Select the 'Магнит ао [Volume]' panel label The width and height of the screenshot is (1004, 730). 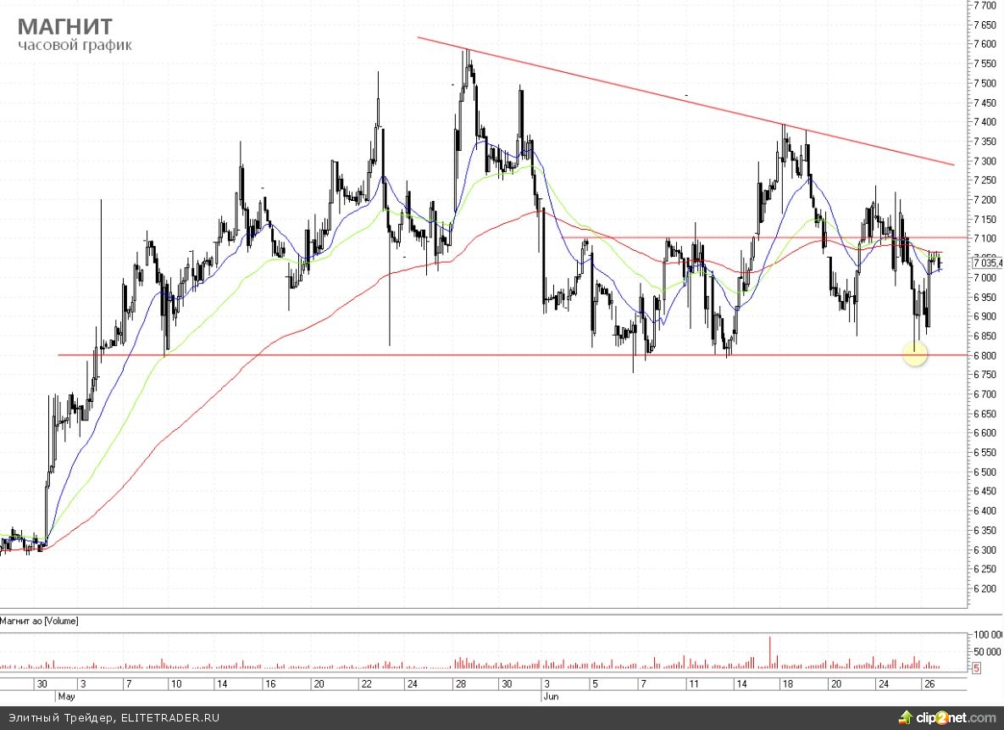pos(40,621)
